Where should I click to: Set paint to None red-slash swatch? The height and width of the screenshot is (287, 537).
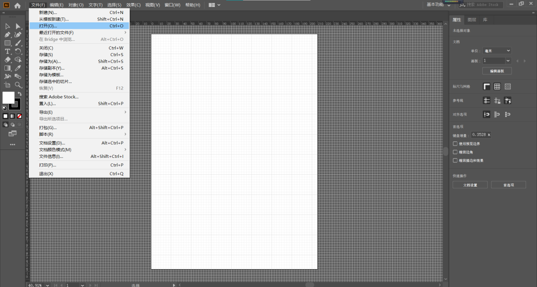tap(19, 116)
